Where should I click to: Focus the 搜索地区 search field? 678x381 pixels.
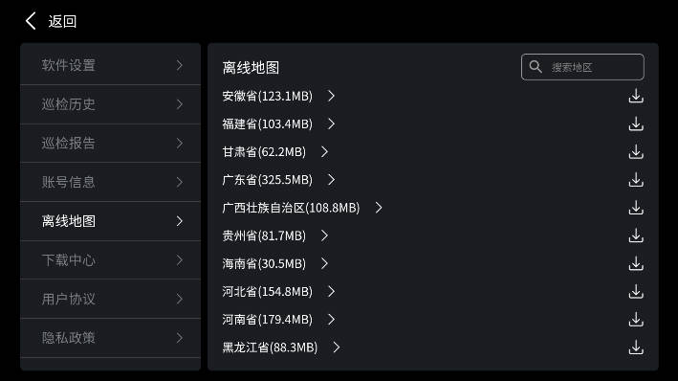tap(582, 67)
